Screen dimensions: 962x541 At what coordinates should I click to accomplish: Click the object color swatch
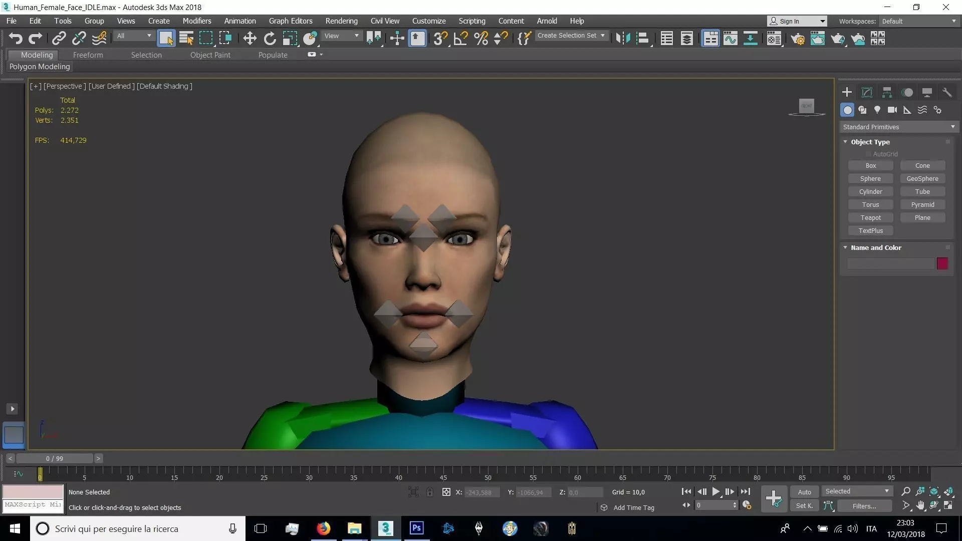coord(942,263)
